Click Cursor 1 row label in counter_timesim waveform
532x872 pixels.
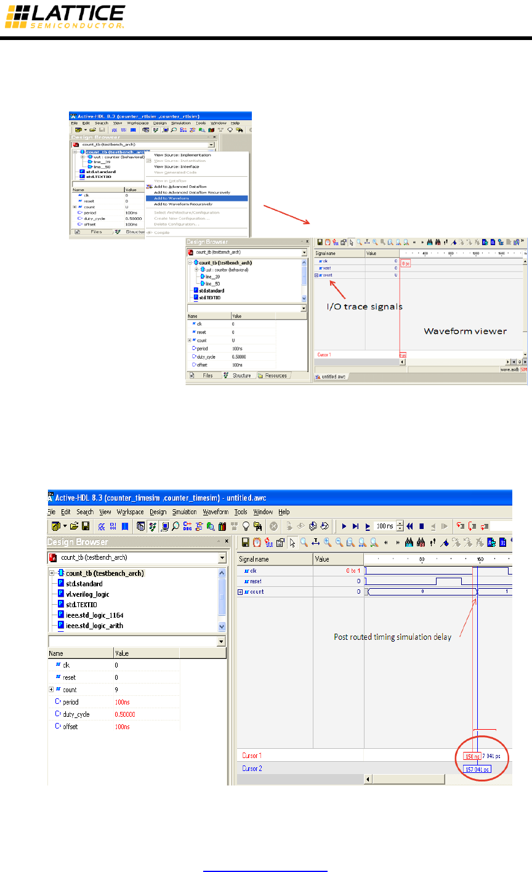click(253, 756)
